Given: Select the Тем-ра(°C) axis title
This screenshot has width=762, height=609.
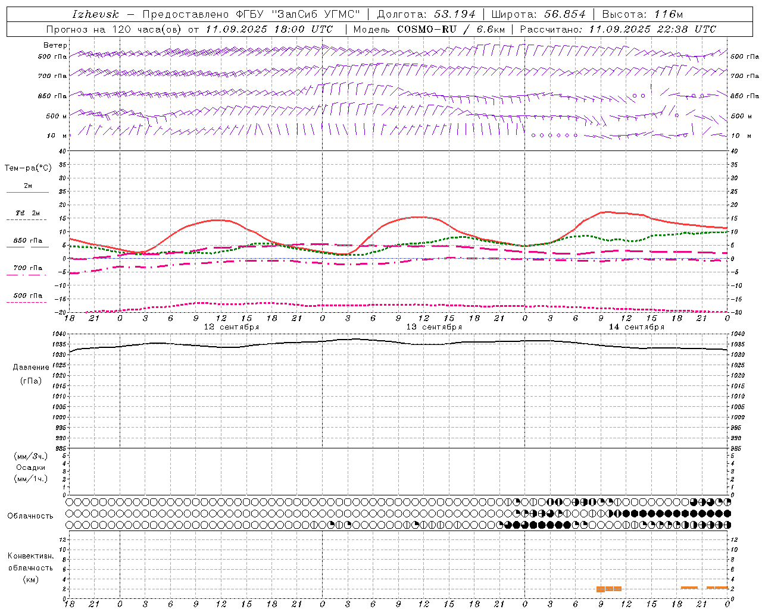Looking at the screenshot, I should 28,168.
